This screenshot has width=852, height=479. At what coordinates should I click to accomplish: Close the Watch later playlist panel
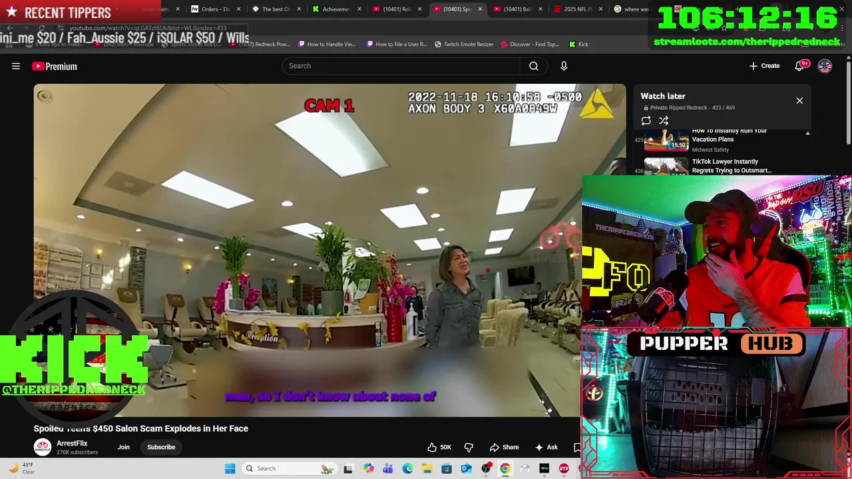pos(799,100)
